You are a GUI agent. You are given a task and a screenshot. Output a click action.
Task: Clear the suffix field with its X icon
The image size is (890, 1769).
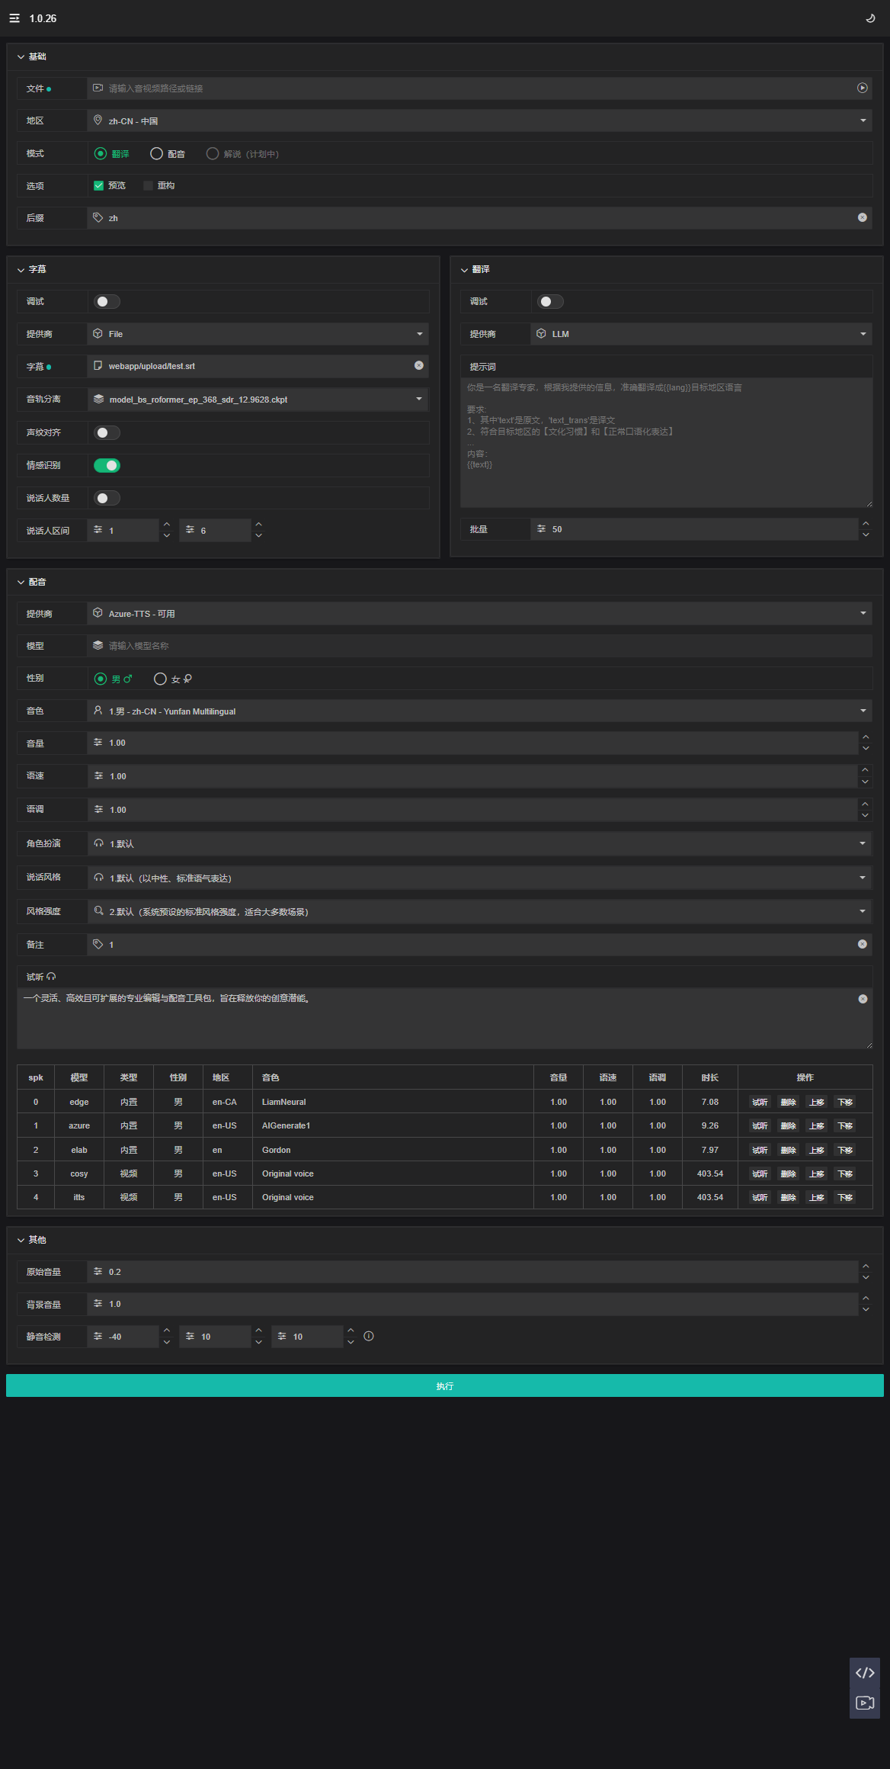tap(862, 218)
